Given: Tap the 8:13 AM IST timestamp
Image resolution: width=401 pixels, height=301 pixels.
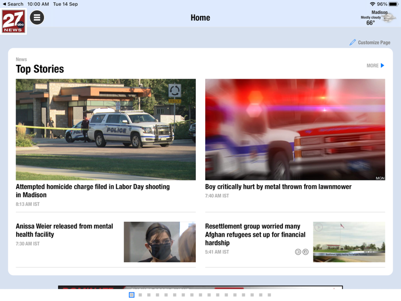Looking at the screenshot, I should pyautogui.click(x=27, y=204).
